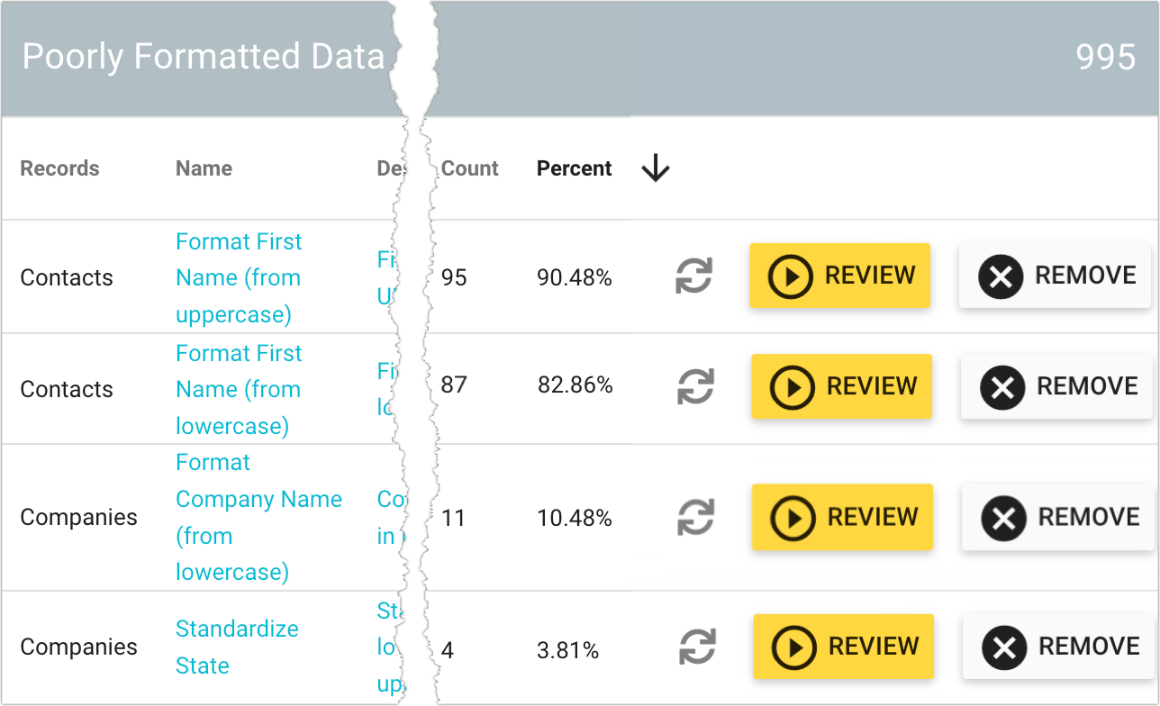Review the Format First Name (from lowercase) records
The height and width of the screenshot is (706, 1160).
tap(841, 386)
